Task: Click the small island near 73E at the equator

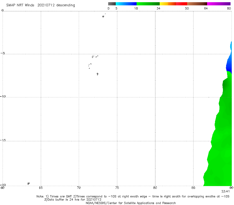Action: [x=103, y=16]
